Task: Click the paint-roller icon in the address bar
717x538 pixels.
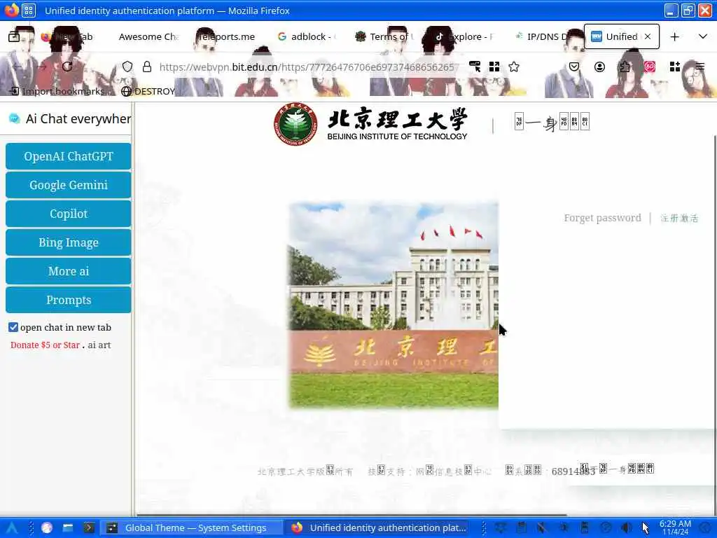Action: pos(475,67)
